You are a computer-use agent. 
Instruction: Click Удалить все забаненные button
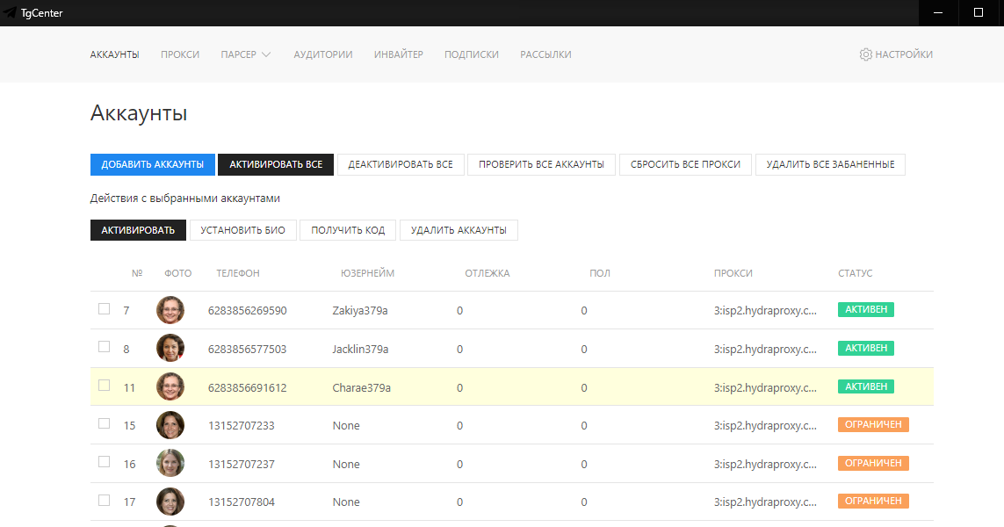pyautogui.click(x=830, y=164)
